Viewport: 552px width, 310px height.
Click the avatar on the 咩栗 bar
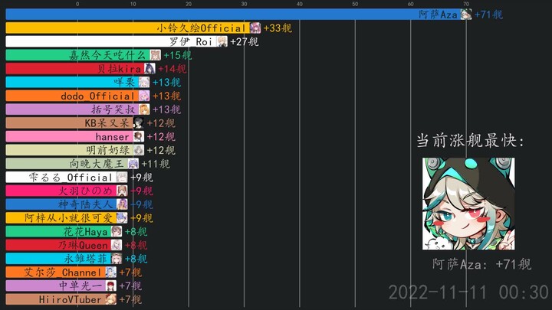144,82
